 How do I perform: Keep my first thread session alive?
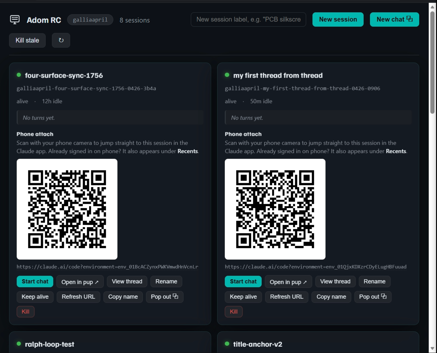pyautogui.click(x=243, y=297)
